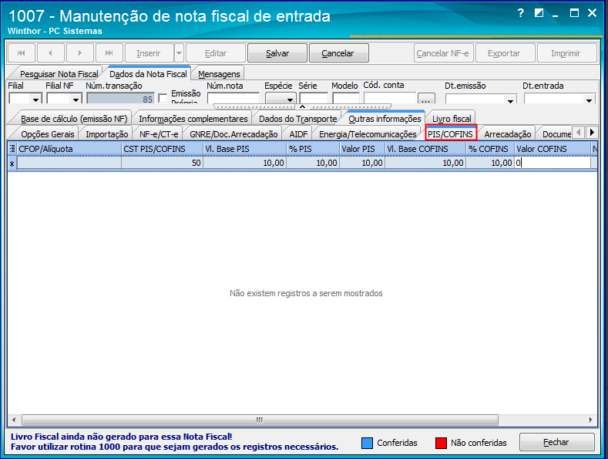
Task: Click the Inserir button
Action: click(x=149, y=53)
